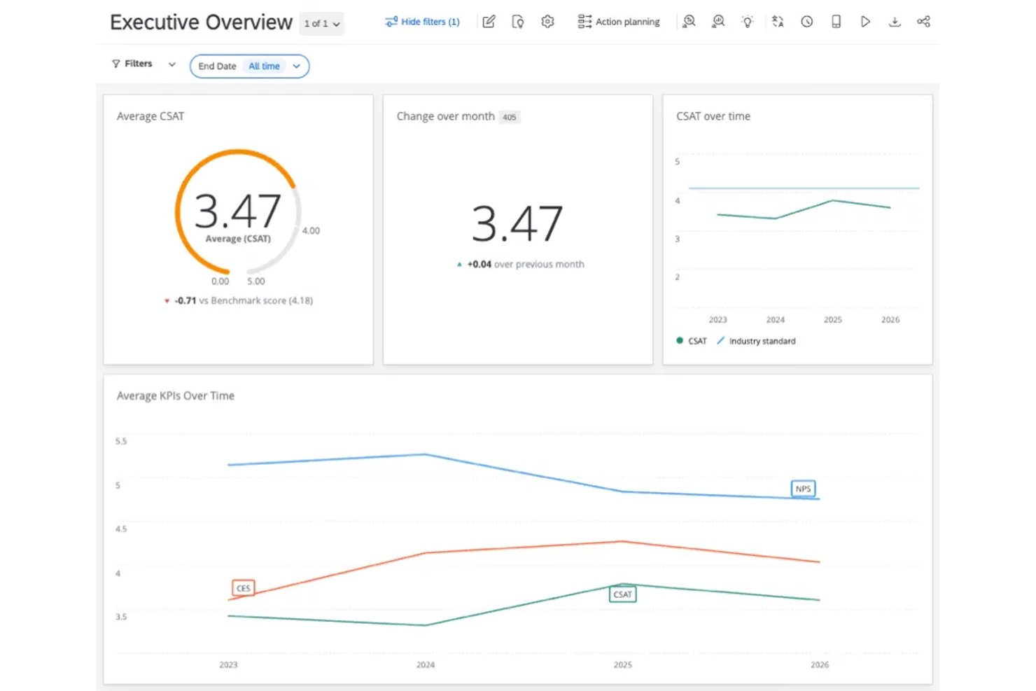Viewport: 1036px width, 691px height.
Task: Click the play presentation icon
Action: click(x=866, y=22)
